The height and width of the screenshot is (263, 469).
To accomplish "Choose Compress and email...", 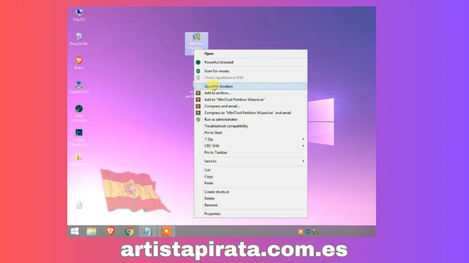I will click(251, 106).
